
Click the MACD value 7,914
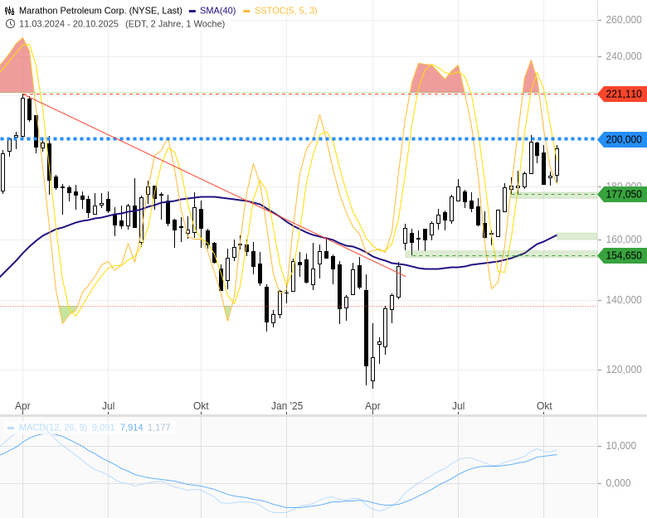pyautogui.click(x=132, y=428)
